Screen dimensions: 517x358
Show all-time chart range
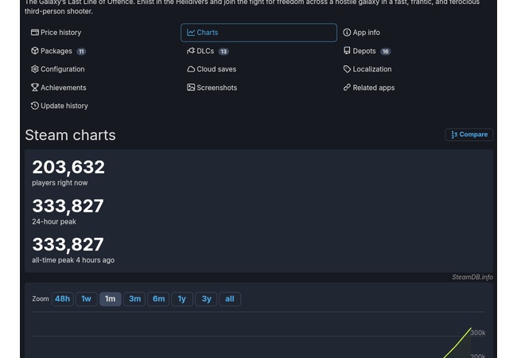(230, 299)
